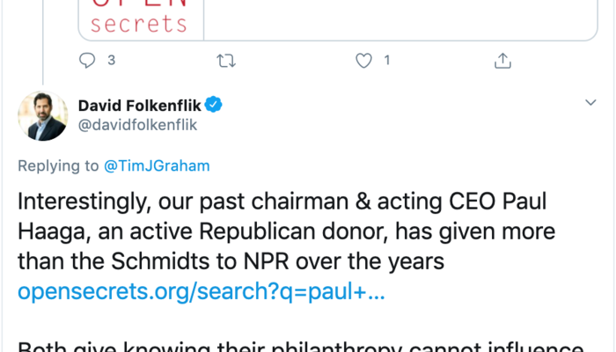Click the "secrets" logo text in card
This screenshot has width=616, height=352.
coord(139,23)
